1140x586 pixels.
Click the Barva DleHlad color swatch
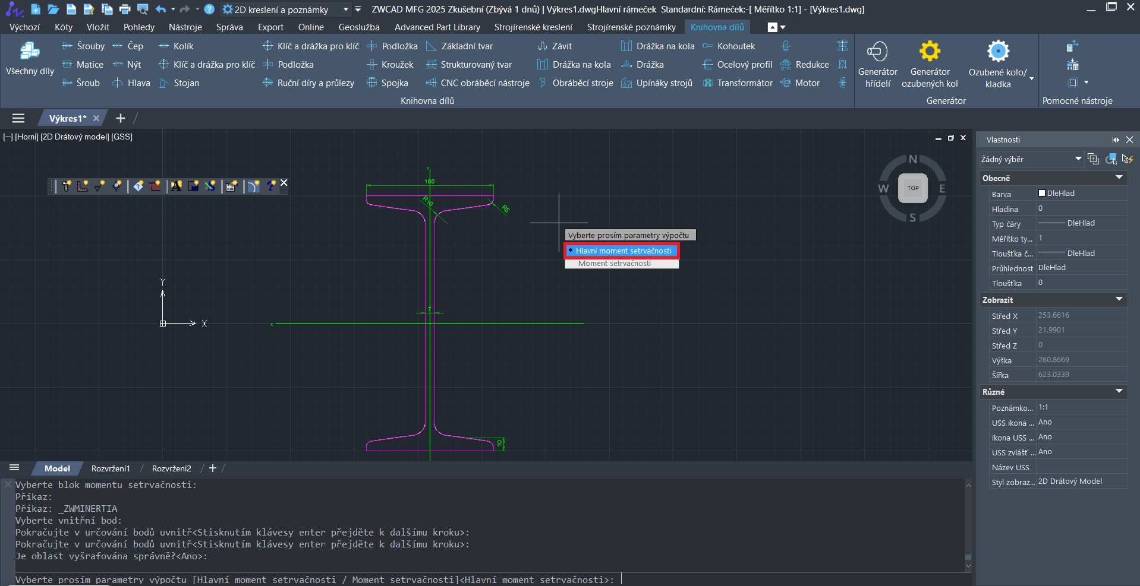point(1042,194)
